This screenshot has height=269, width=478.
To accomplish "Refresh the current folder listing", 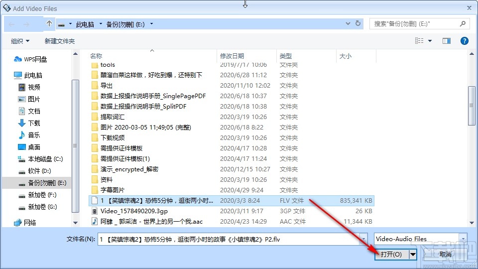I will (358, 23).
